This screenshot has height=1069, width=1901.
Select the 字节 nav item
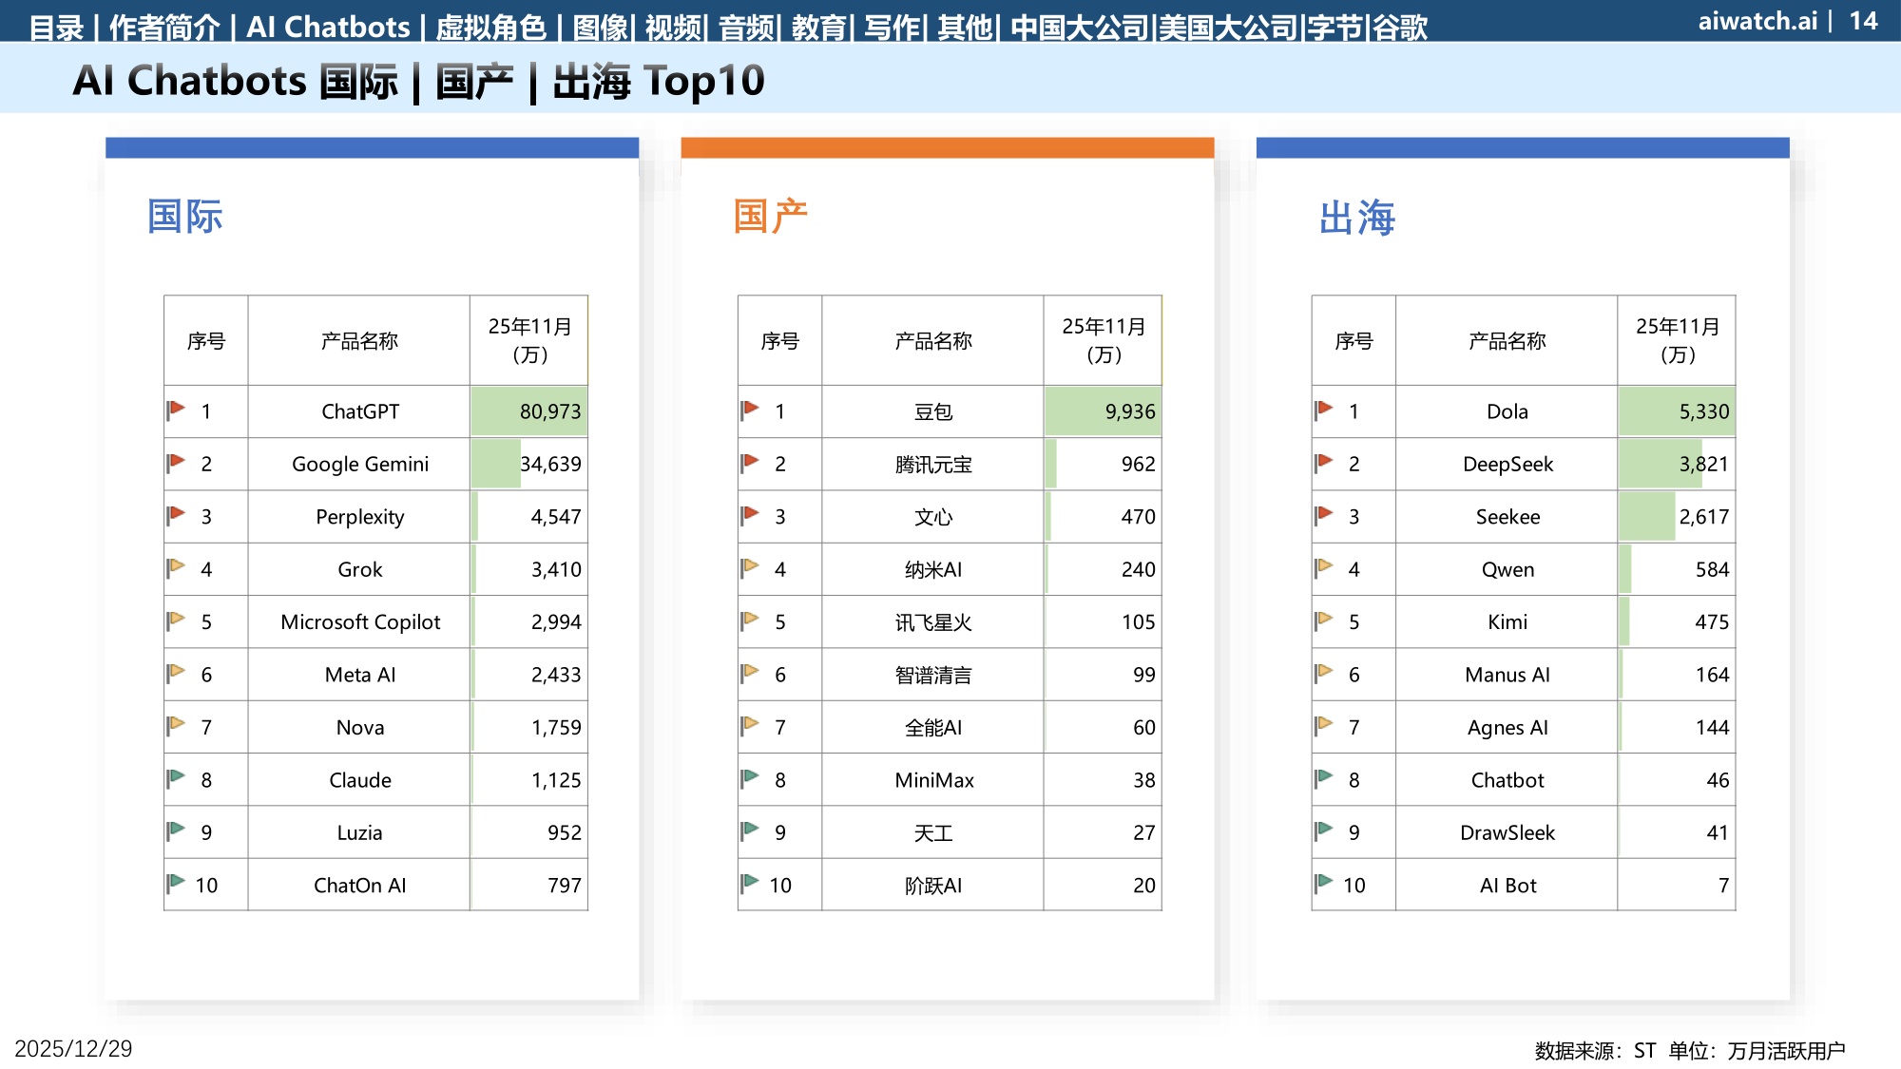tap(1335, 28)
